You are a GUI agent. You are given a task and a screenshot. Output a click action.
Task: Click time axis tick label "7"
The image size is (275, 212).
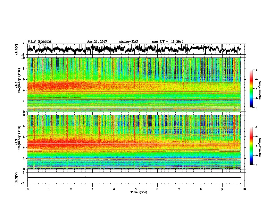click(x=179, y=189)
